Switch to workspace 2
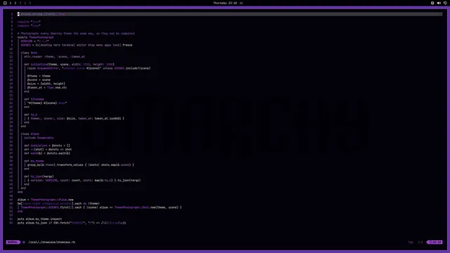Viewport: 450px width, 253px height. coord(15,3)
